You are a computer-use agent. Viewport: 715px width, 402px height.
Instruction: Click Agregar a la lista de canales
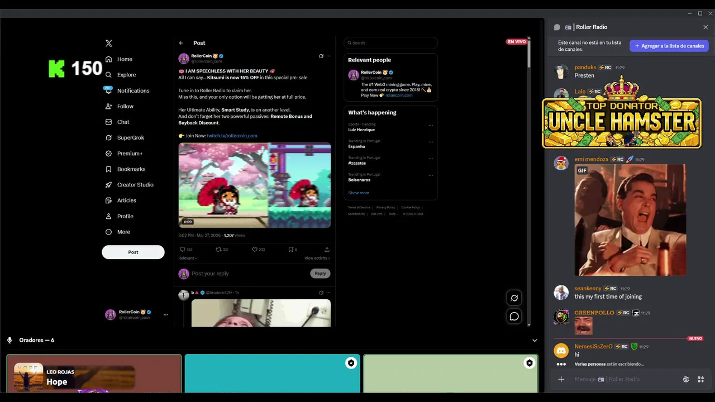click(669, 46)
